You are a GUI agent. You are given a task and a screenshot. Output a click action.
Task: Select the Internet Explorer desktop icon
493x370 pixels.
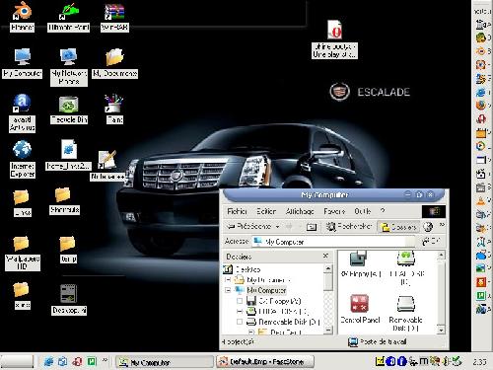22,159
